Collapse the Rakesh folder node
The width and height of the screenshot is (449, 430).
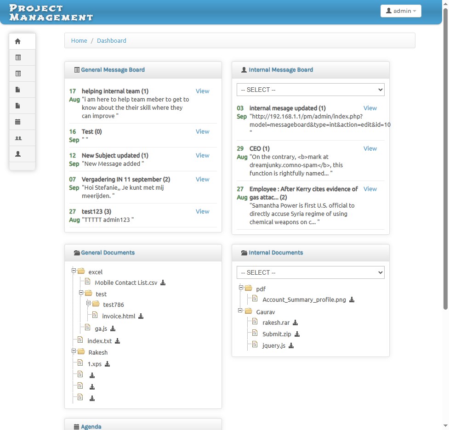pos(74,351)
